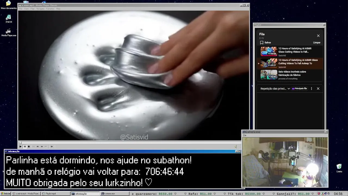Viewport: 348px width, 196px height.
Task: Close the Fila queue panel
Action: point(318,36)
